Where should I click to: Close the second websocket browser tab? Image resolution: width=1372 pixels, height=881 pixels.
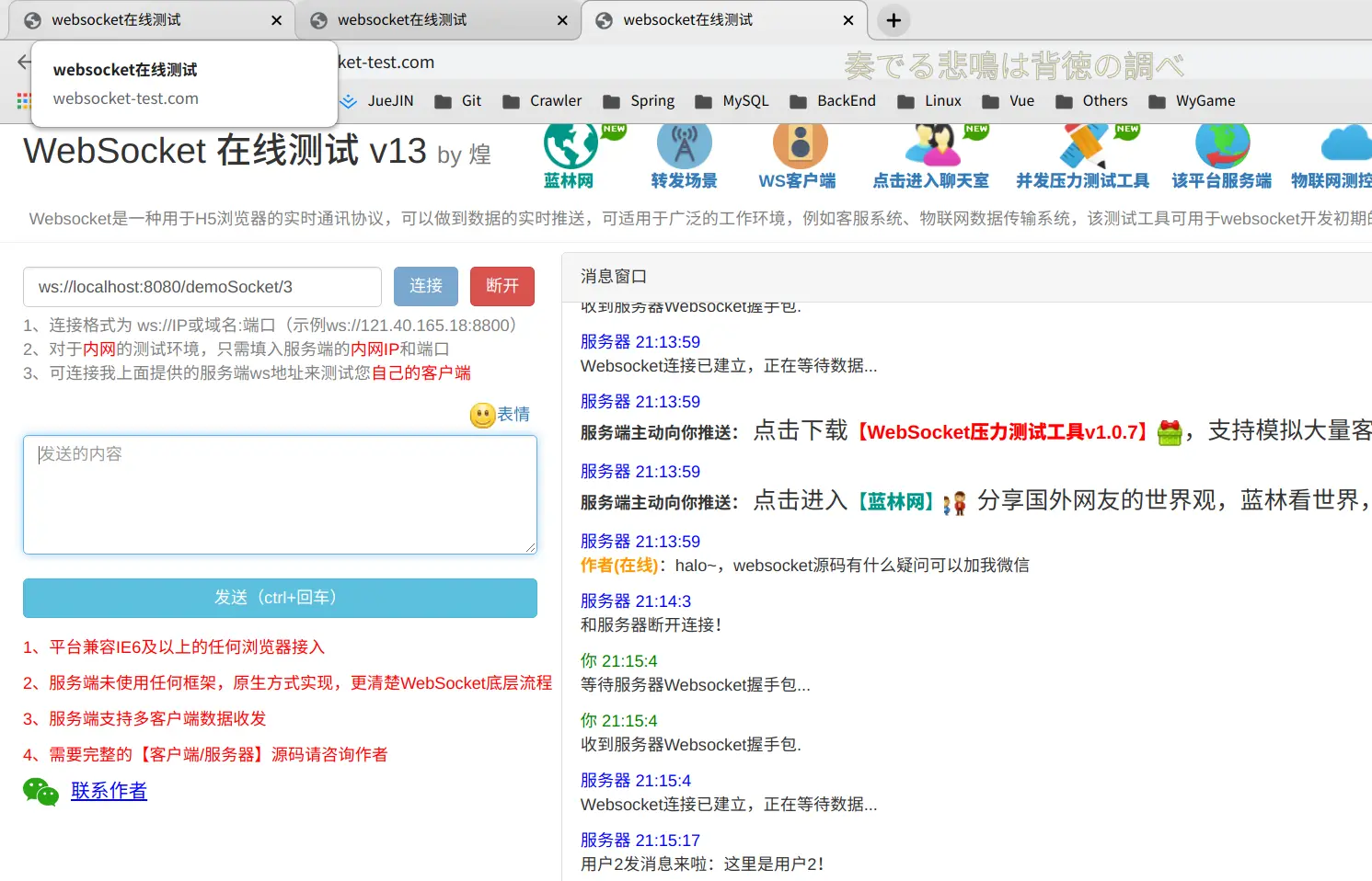[x=562, y=20]
